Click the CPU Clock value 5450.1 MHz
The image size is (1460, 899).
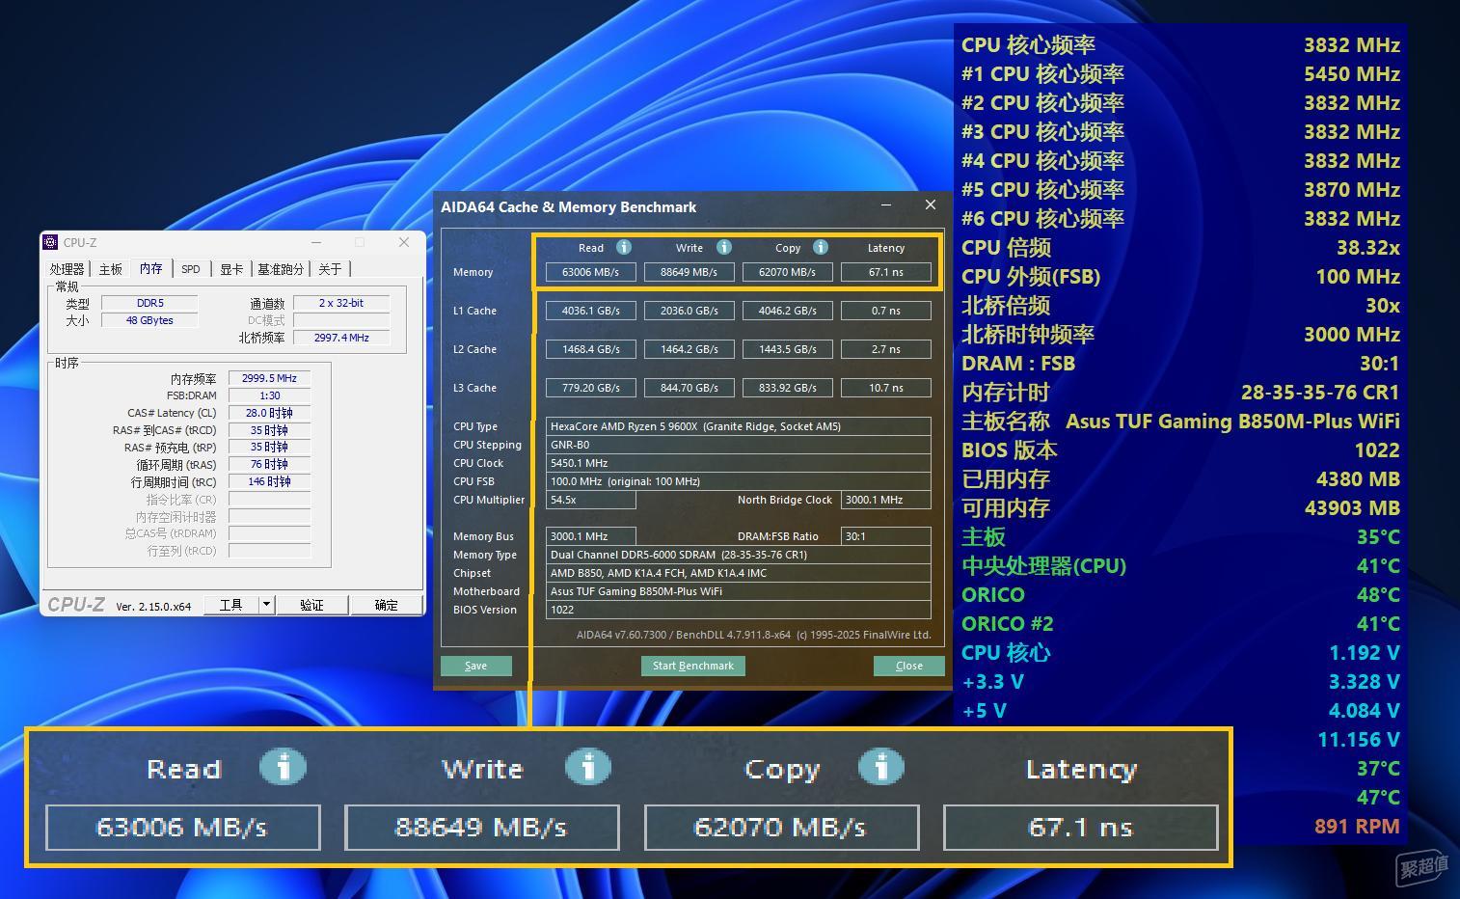739,463
